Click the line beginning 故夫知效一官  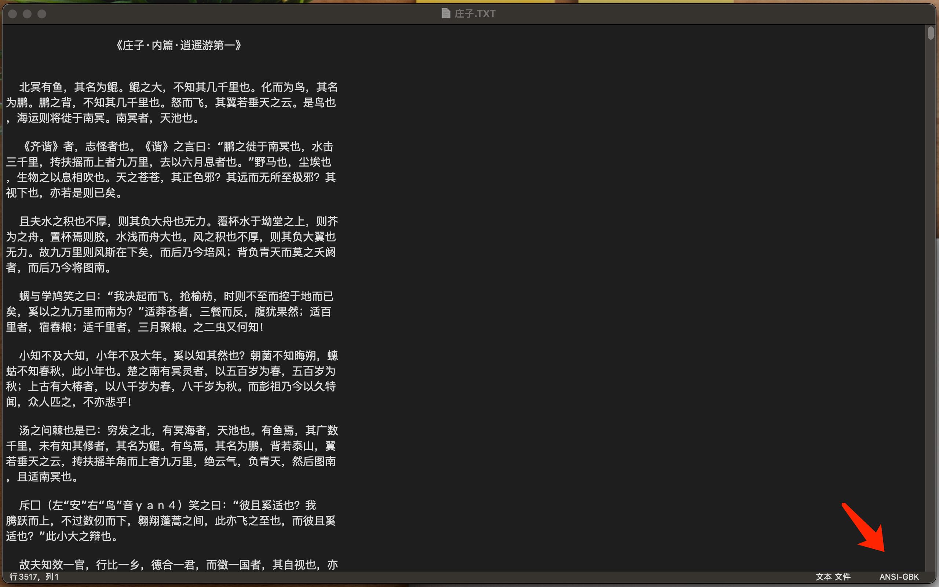[179, 565]
